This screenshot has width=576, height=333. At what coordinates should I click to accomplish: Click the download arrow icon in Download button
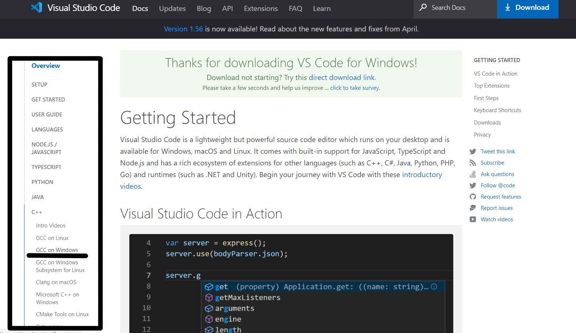tap(507, 7)
